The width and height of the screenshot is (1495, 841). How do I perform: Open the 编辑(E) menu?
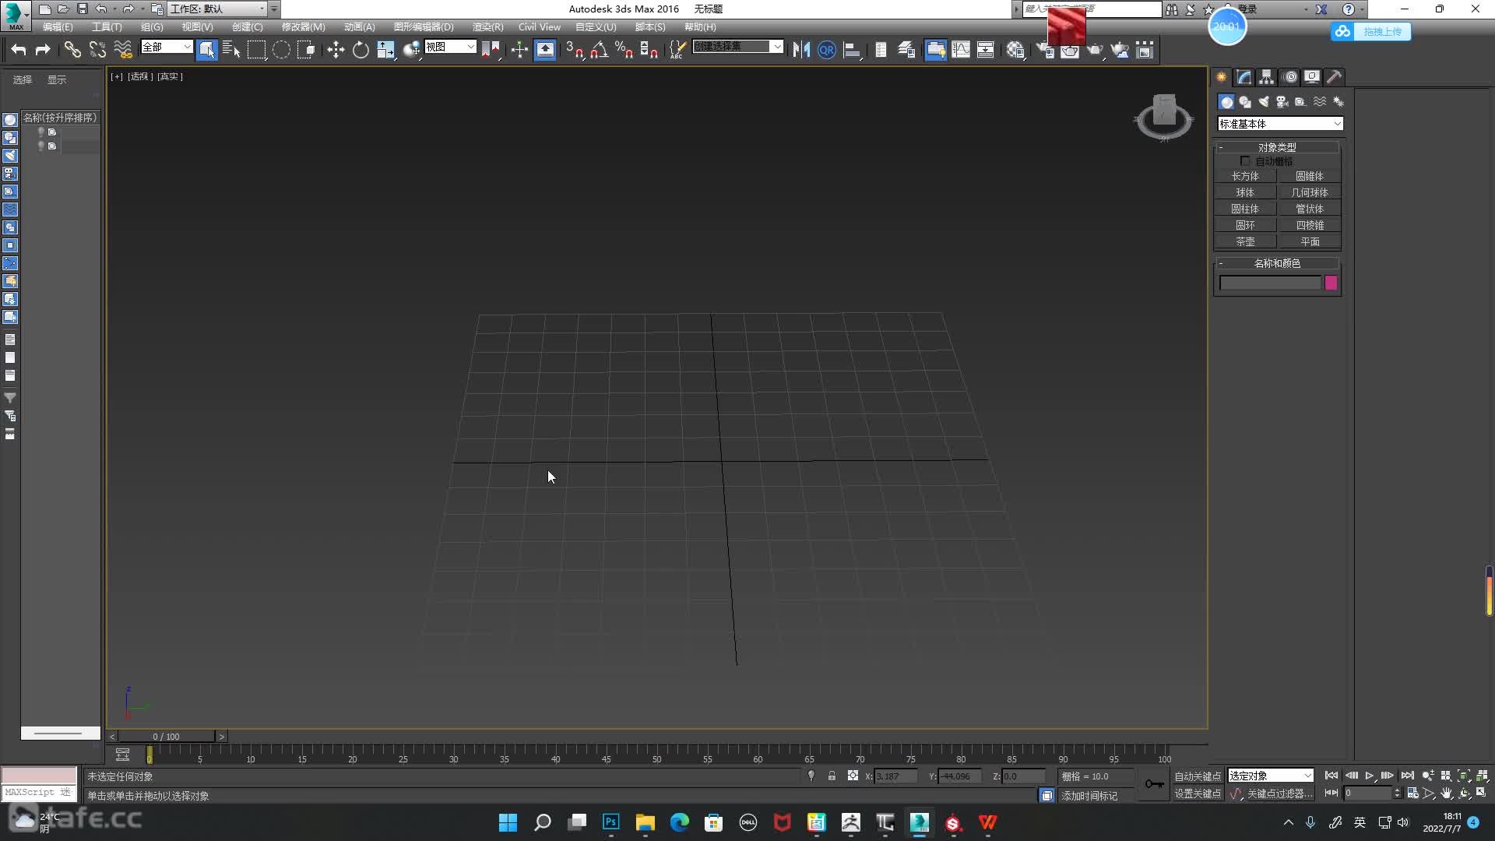tap(58, 26)
